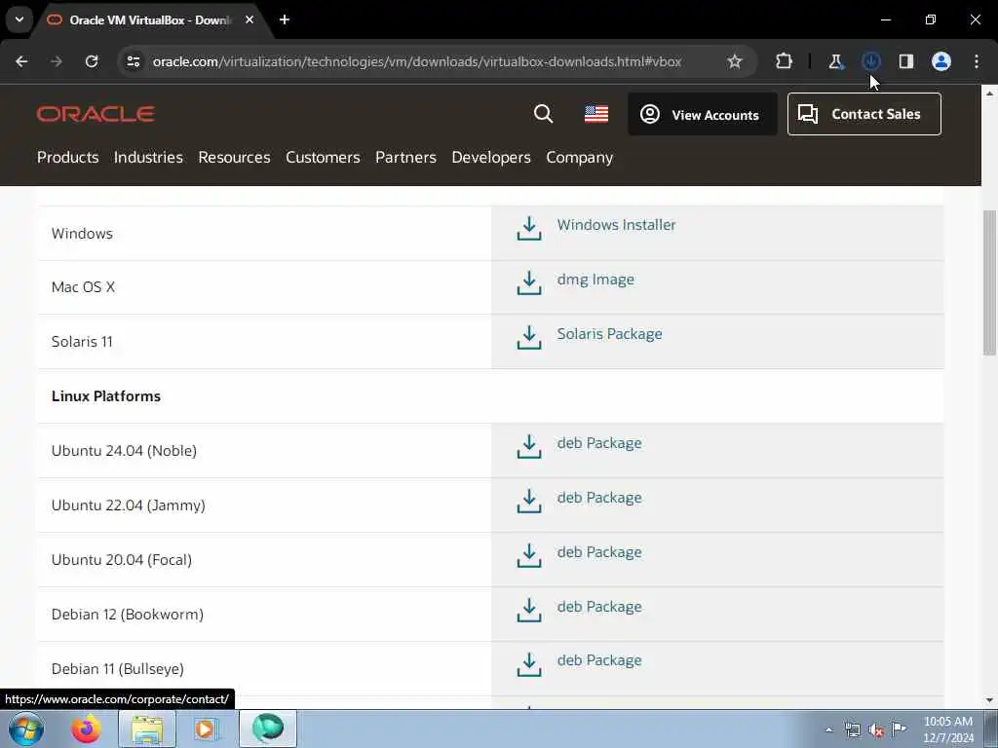Click the page vertical scrollbar thumb

click(x=989, y=283)
